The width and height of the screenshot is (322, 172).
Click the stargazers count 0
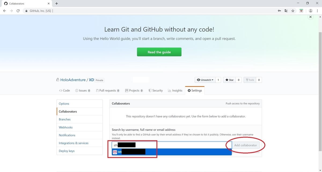[x=239, y=80]
